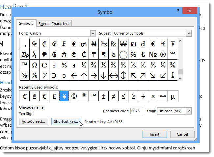214x157 pixels.
Task: Pick the selected Yen sign in recent symbols
Action: 64,96
